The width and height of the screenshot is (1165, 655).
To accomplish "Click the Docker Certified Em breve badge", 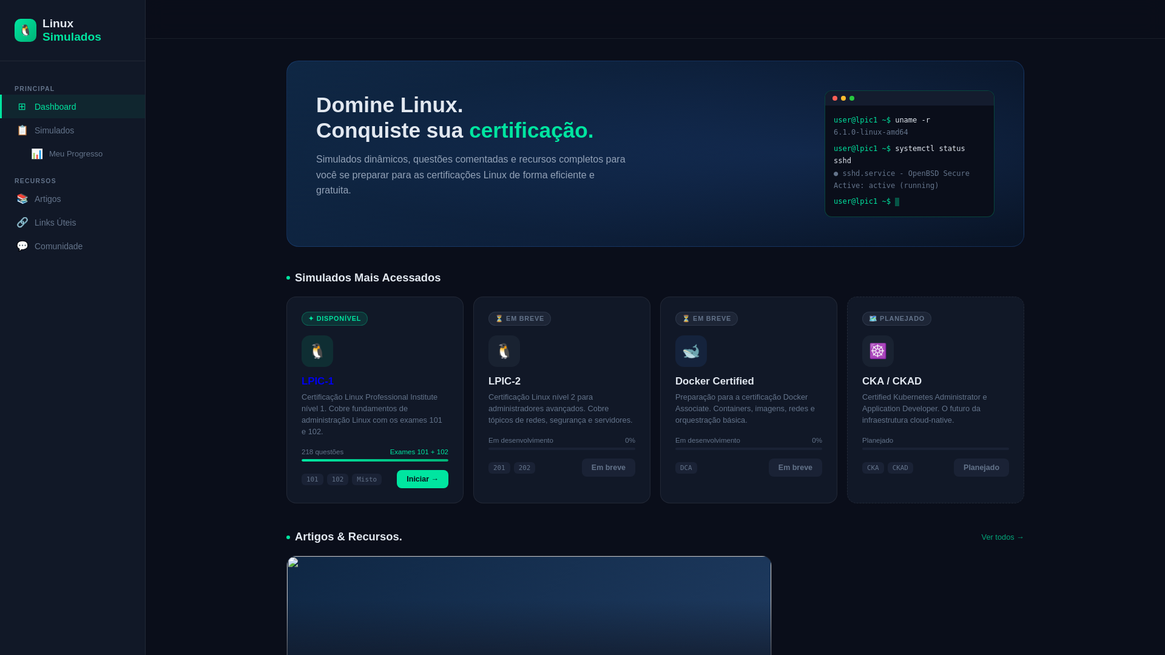I will click(706, 319).
